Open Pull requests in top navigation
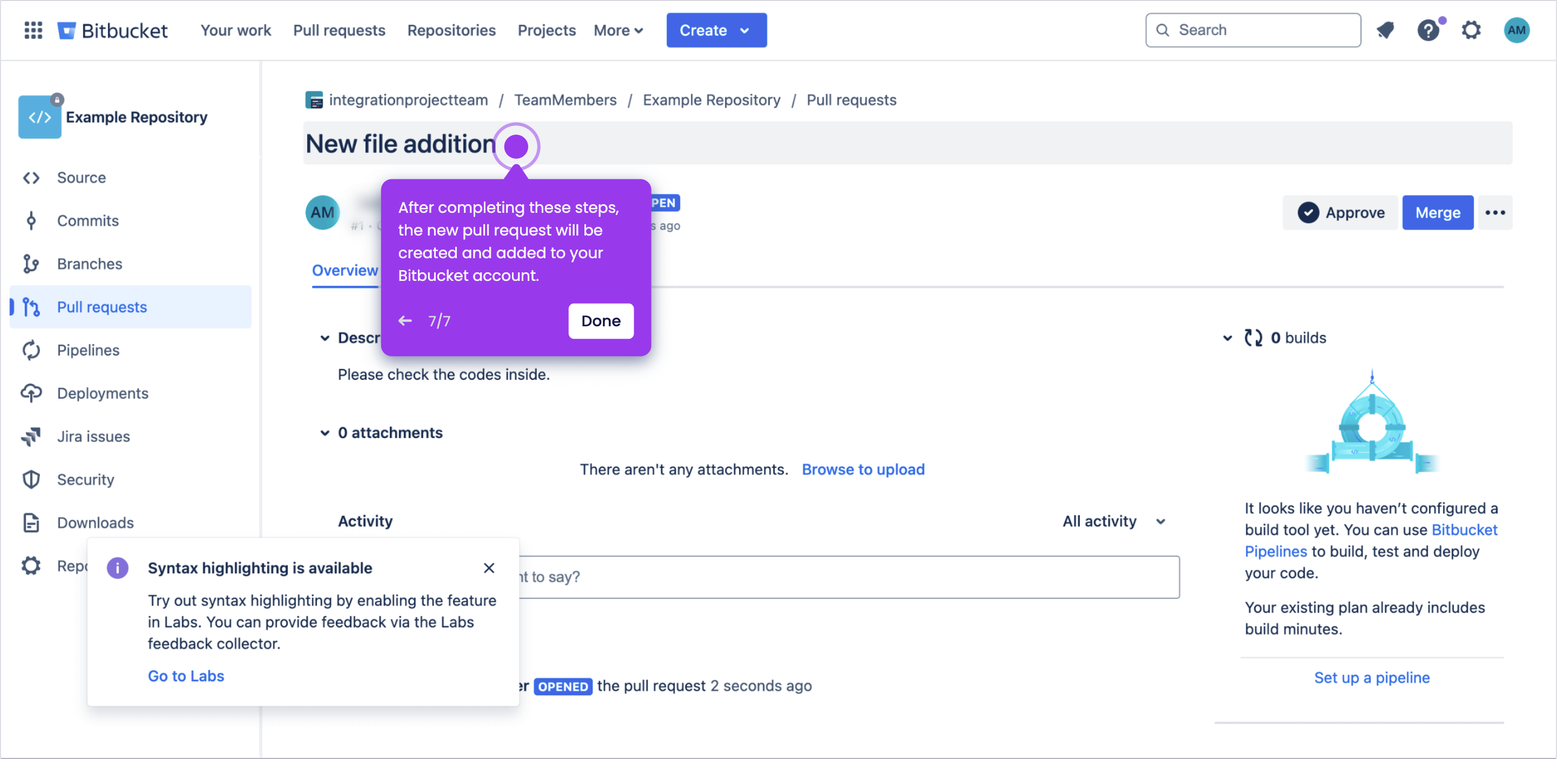The image size is (1557, 759). click(339, 30)
